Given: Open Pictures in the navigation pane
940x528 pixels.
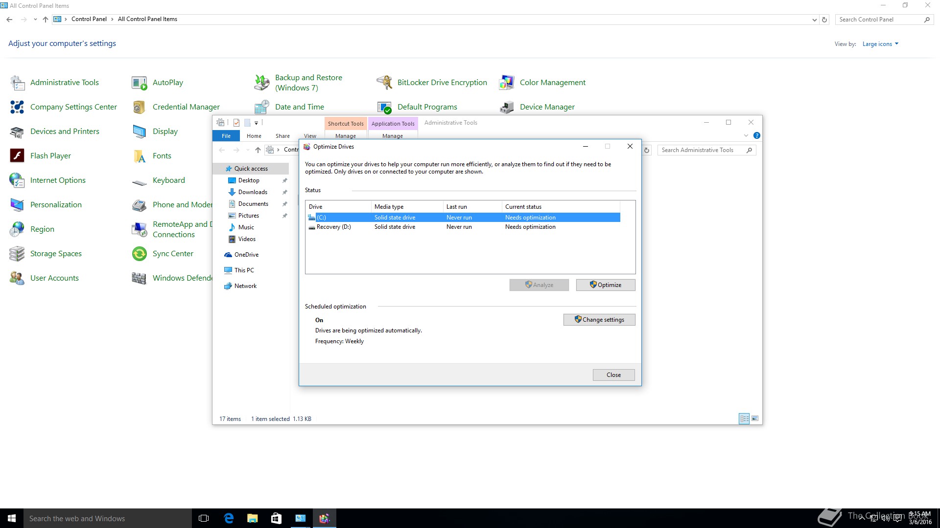Looking at the screenshot, I should [x=249, y=216].
